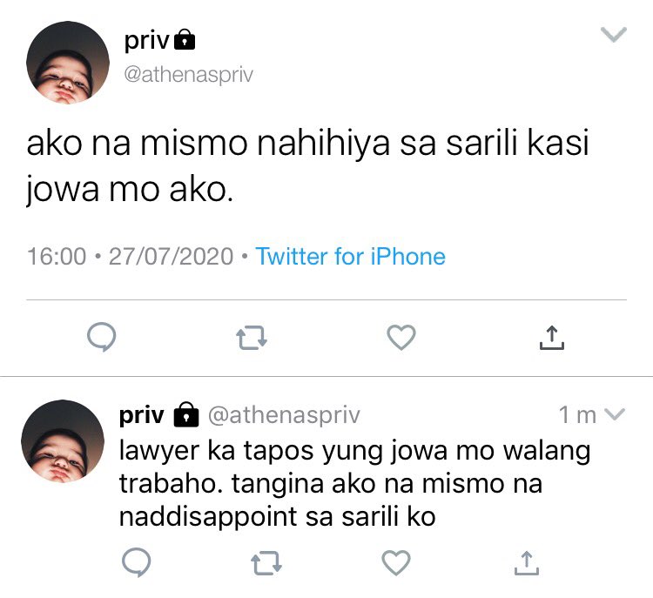Share the second tweet reply
The image size is (653, 598).
pyautogui.click(x=527, y=563)
